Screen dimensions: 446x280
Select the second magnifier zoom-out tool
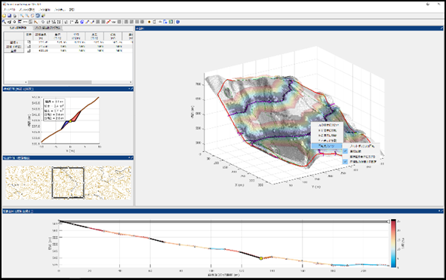tap(27, 16)
